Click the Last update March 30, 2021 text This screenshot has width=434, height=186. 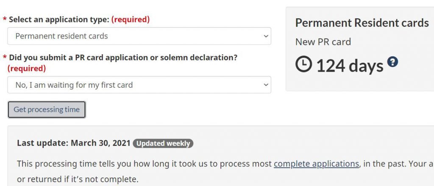click(74, 143)
